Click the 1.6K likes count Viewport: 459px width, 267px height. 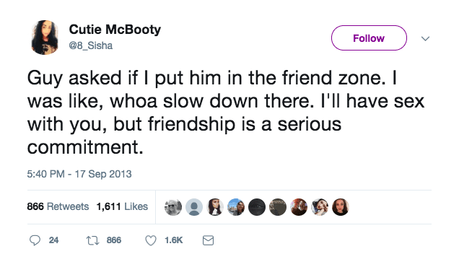pos(174,240)
